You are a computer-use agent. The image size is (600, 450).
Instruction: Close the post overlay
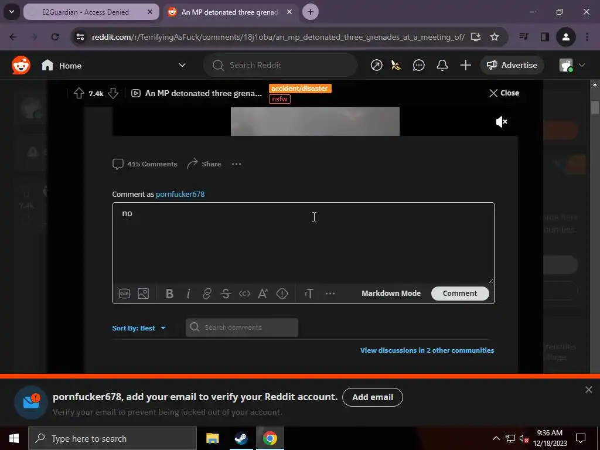[504, 93]
